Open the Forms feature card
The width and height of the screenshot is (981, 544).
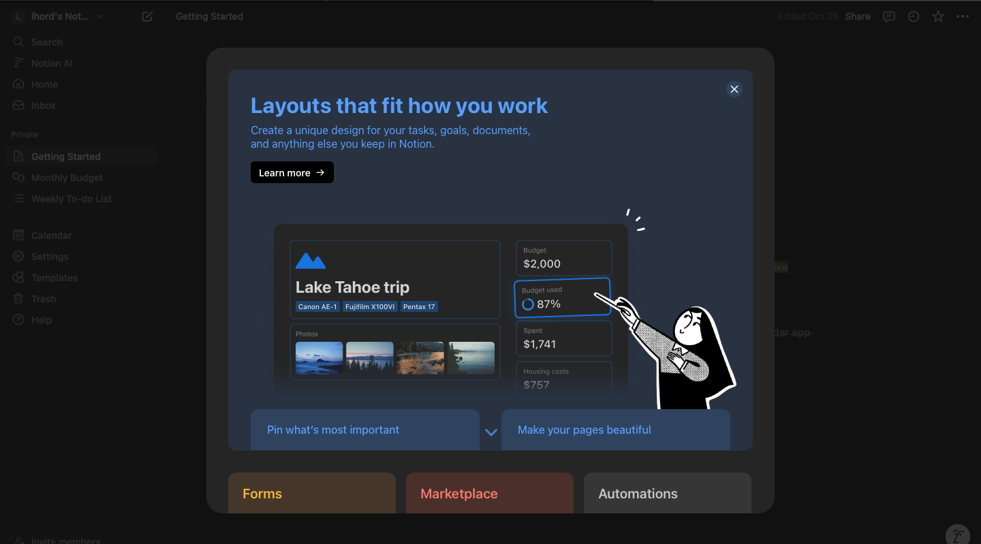point(312,493)
